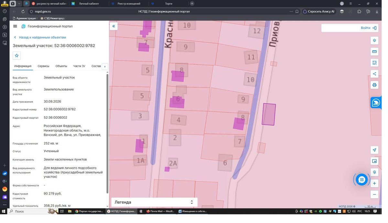The height and width of the screenshot is (223, 388).
Task: Open Windows Start menu
Action: pyautogui.click(x=4, y=211)
